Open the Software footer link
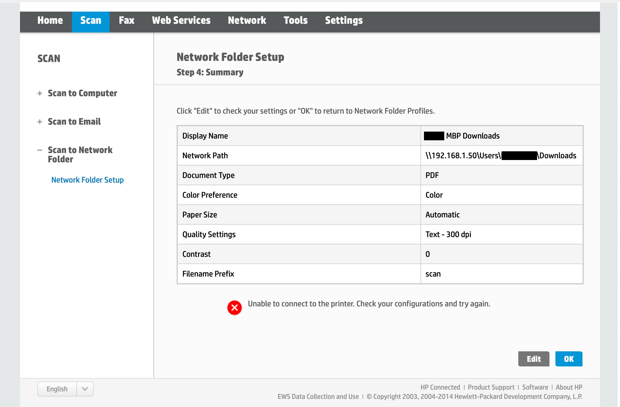 pyautogui.click(x=535, y=387)
